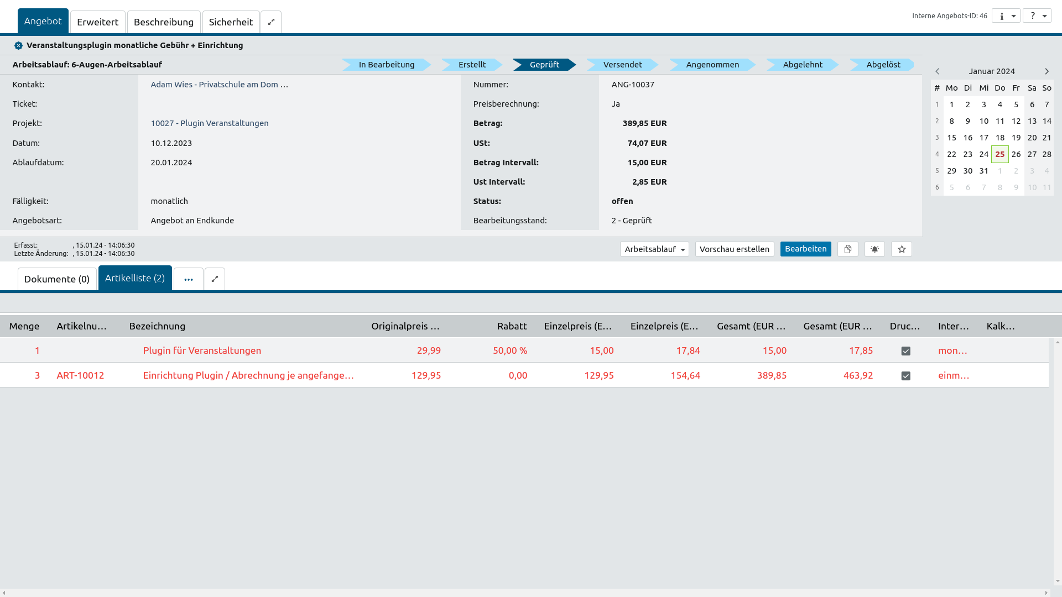Switch to the Erweitert tab
The width and height of the screenshot is (1062, 597).
pyautogui.click(x=97, y=22)
